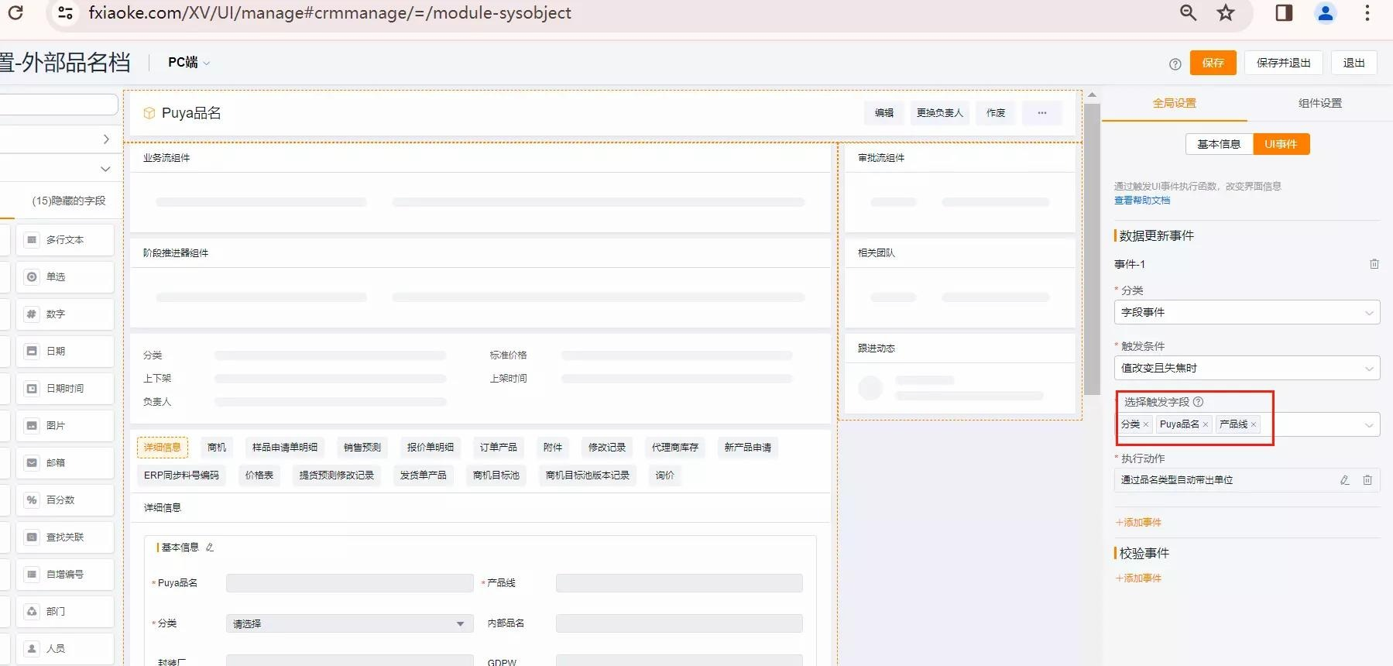Select the 图片 field component
Viewport: 1393px width, 666px height.
(65, 426)
